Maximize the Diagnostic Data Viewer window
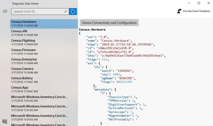213x126 pixels. [199, 3]
